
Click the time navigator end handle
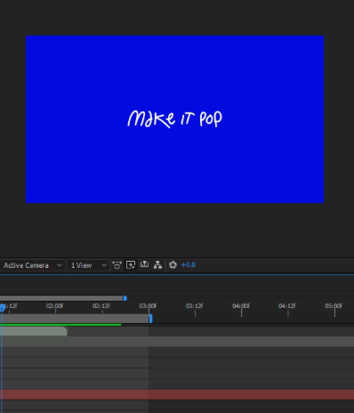point(125,298)
